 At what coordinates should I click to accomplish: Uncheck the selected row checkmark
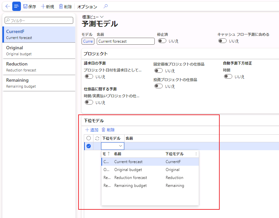(x=88, y=146)
